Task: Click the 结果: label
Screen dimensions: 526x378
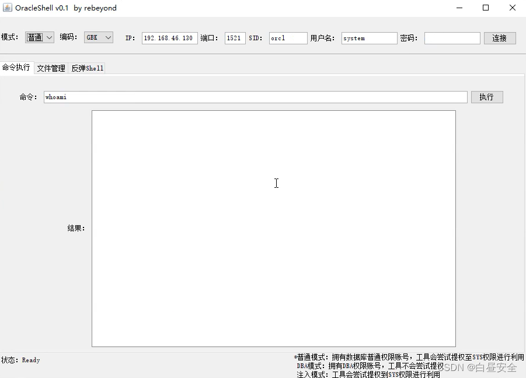Action: point(76,228)
